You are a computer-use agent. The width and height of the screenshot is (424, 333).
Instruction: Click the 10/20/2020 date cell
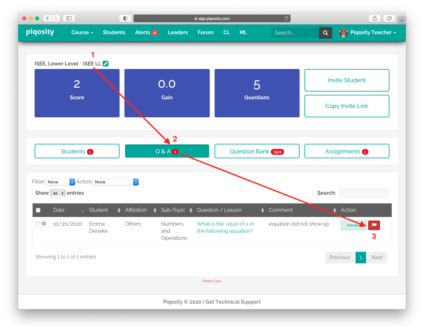point(68,224)
